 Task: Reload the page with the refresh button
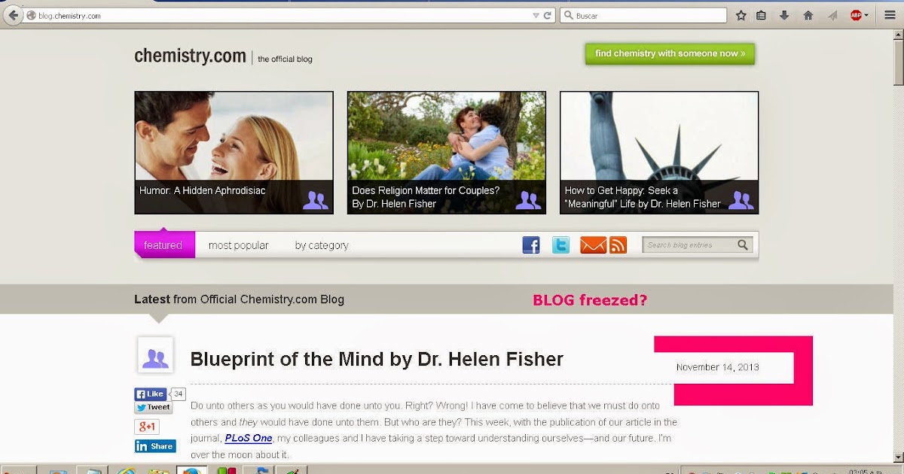point(548,15)
